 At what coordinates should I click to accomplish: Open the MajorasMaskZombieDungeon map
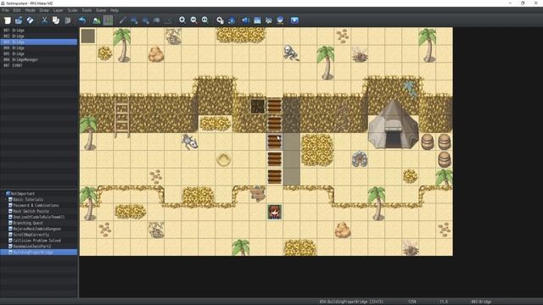(x=37, y=229)
